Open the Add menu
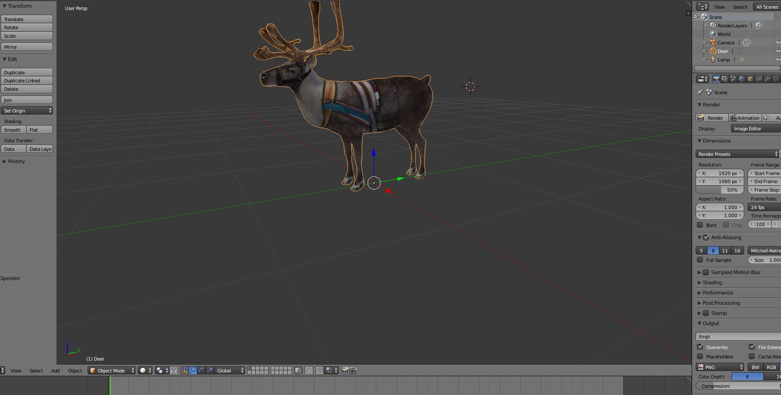The height and width of the screenshot is (395, 781). click(55, 370)
